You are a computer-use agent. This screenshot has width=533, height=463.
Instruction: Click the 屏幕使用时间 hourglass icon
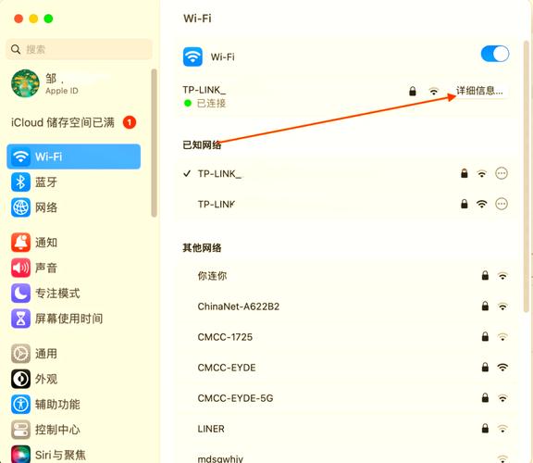pos(20,319)
